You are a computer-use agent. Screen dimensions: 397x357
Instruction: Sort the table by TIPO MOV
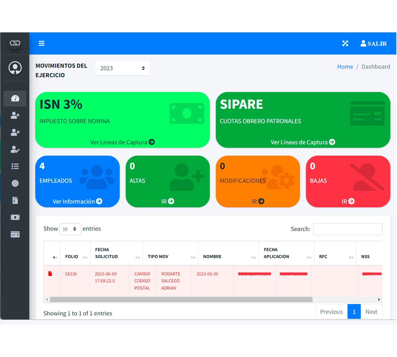pos(170,254)
